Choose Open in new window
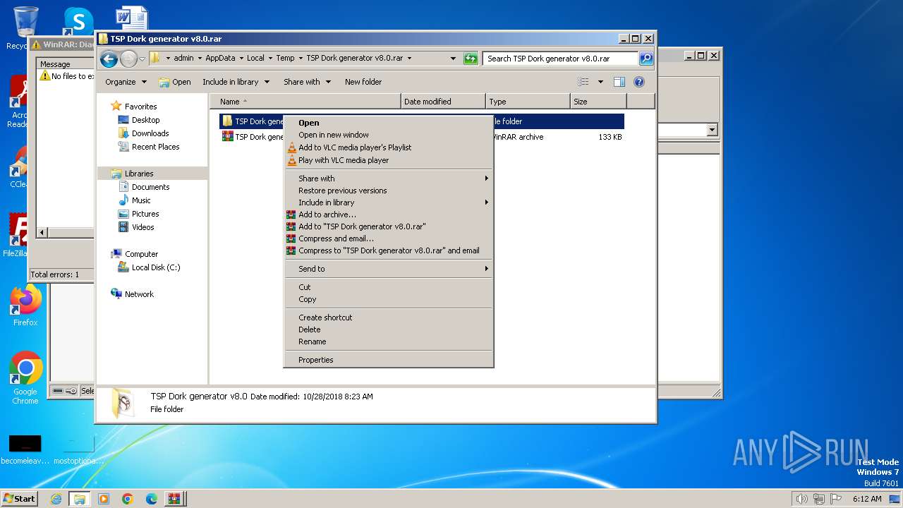903x508 pixels. coord(388,135)
